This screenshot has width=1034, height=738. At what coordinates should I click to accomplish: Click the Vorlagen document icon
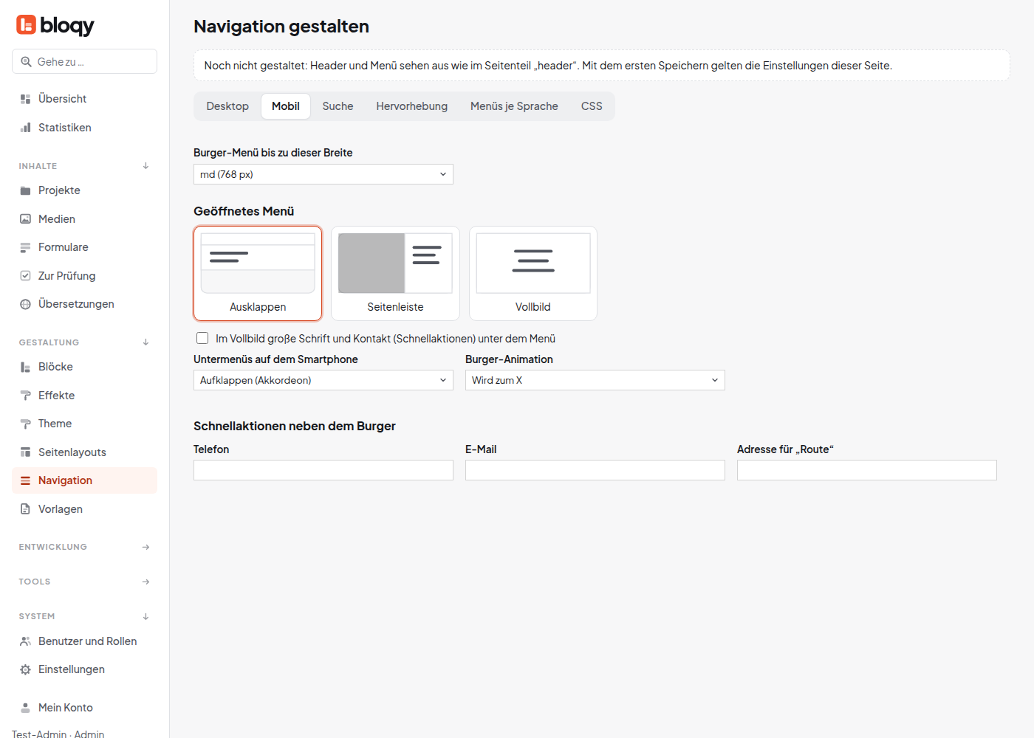click(25, 509)
